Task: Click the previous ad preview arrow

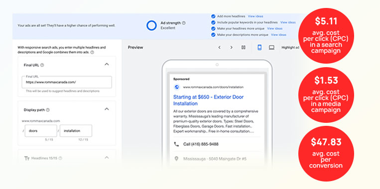Action: pyautogui.click(x=219, y=47)
